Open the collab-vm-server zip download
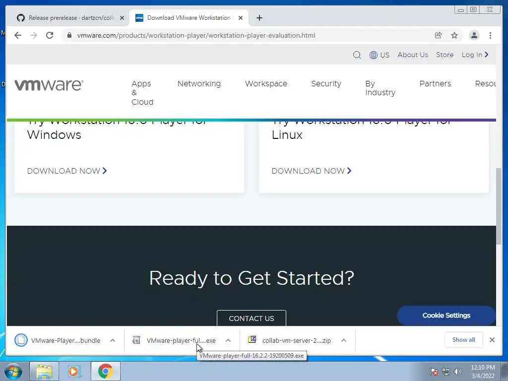 click(x=290, y=340)
